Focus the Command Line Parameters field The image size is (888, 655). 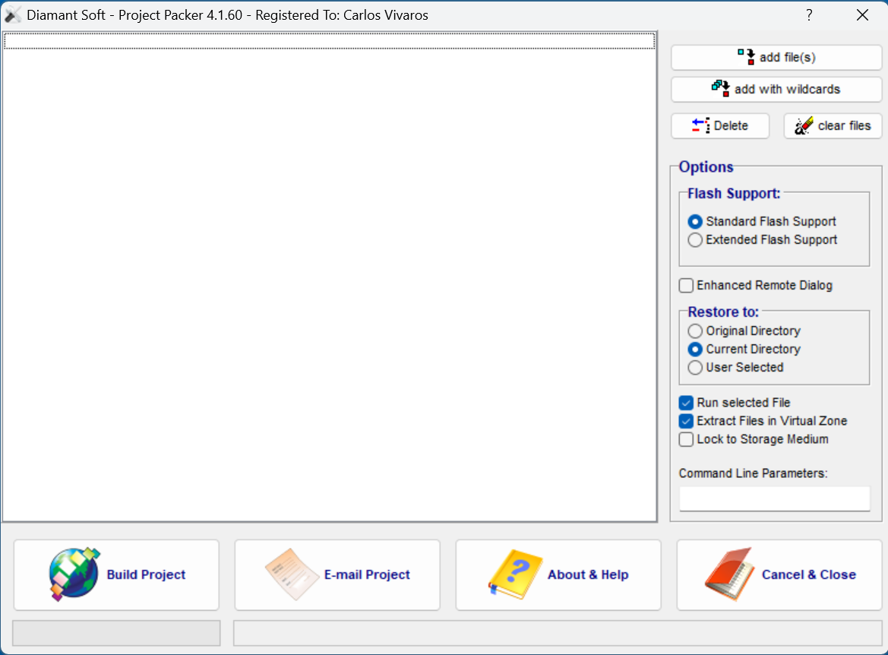tap(774, 498)
